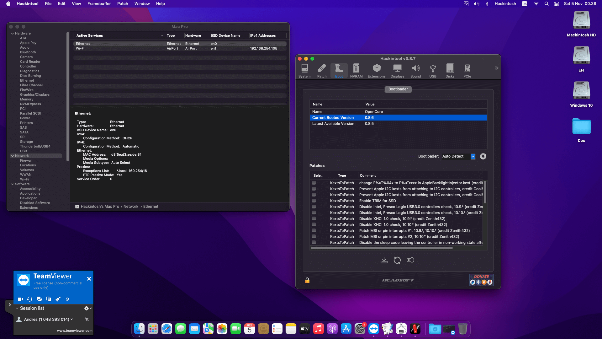Select the Boot toolbar icon
This screenshot has width=602, height=339.
click(339, 71)
